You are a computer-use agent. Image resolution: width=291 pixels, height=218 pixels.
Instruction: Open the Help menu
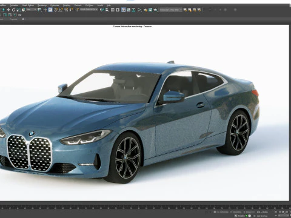[109, 5]
